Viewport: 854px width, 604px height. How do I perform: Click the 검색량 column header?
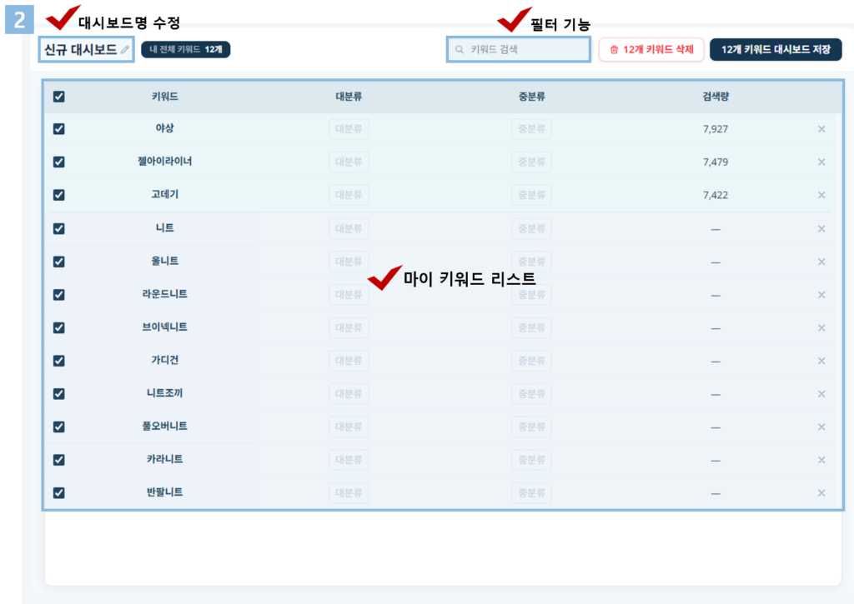coord(715,97)
